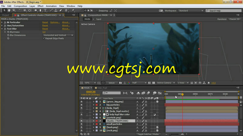The height and width of the screenshot is (136, 243).
Task: Click the motion blur enable button
Action: pos(148,93)
